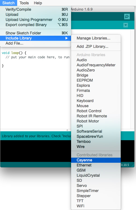136x210 pixels.
Task: Choose Add File... entry
Action: (x=35, y=43)
